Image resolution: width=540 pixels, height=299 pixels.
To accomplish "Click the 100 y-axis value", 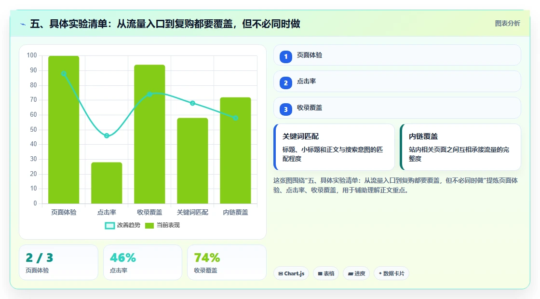I will (32, 55).
